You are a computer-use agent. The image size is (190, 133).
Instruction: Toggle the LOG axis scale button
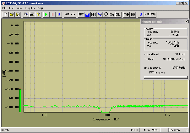(x=67, y=14)
